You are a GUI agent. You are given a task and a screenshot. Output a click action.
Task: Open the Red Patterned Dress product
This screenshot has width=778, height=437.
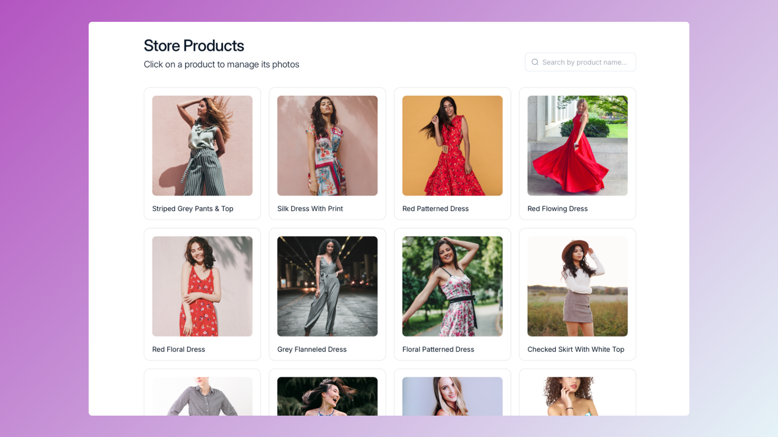pyautogui.click(x=452, y=146)
